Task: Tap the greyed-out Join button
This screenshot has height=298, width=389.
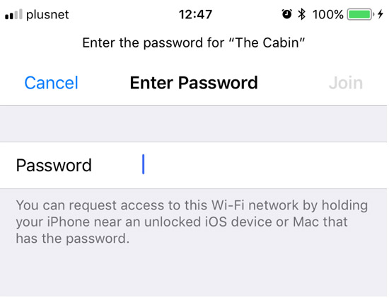Action: click(346, 83)
